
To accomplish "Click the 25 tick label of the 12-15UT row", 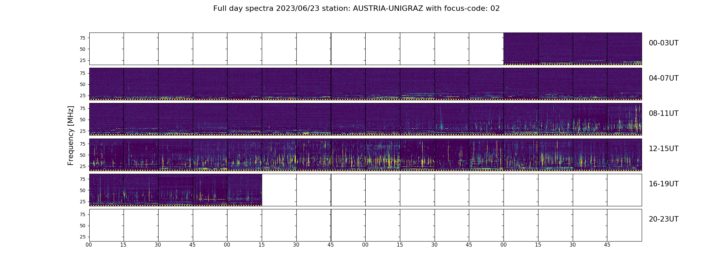I will [83, 166].
